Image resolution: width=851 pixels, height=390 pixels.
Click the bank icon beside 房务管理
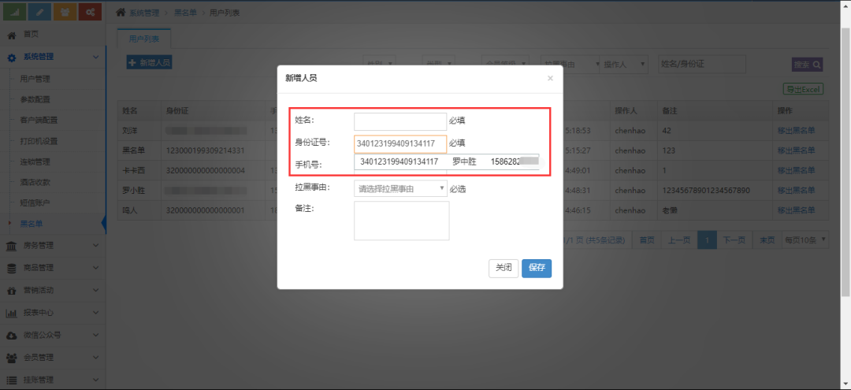point(11,247)
